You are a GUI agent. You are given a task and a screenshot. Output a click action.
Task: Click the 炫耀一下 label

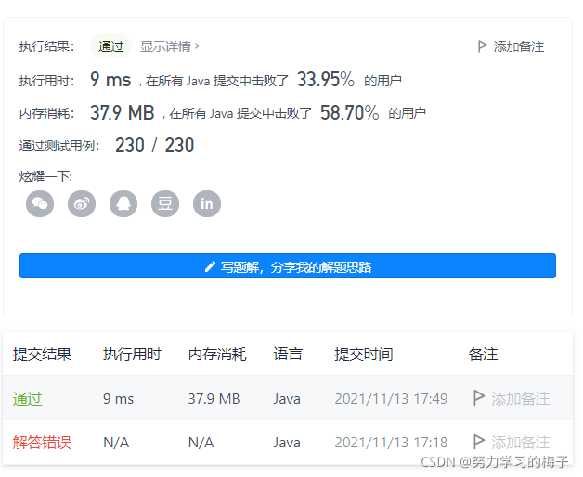point(45,176)
